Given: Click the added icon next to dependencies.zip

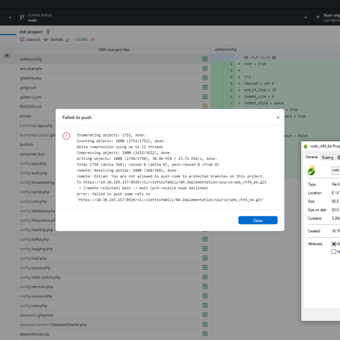Looking at the screenshot, I should (x=205, y=334).
